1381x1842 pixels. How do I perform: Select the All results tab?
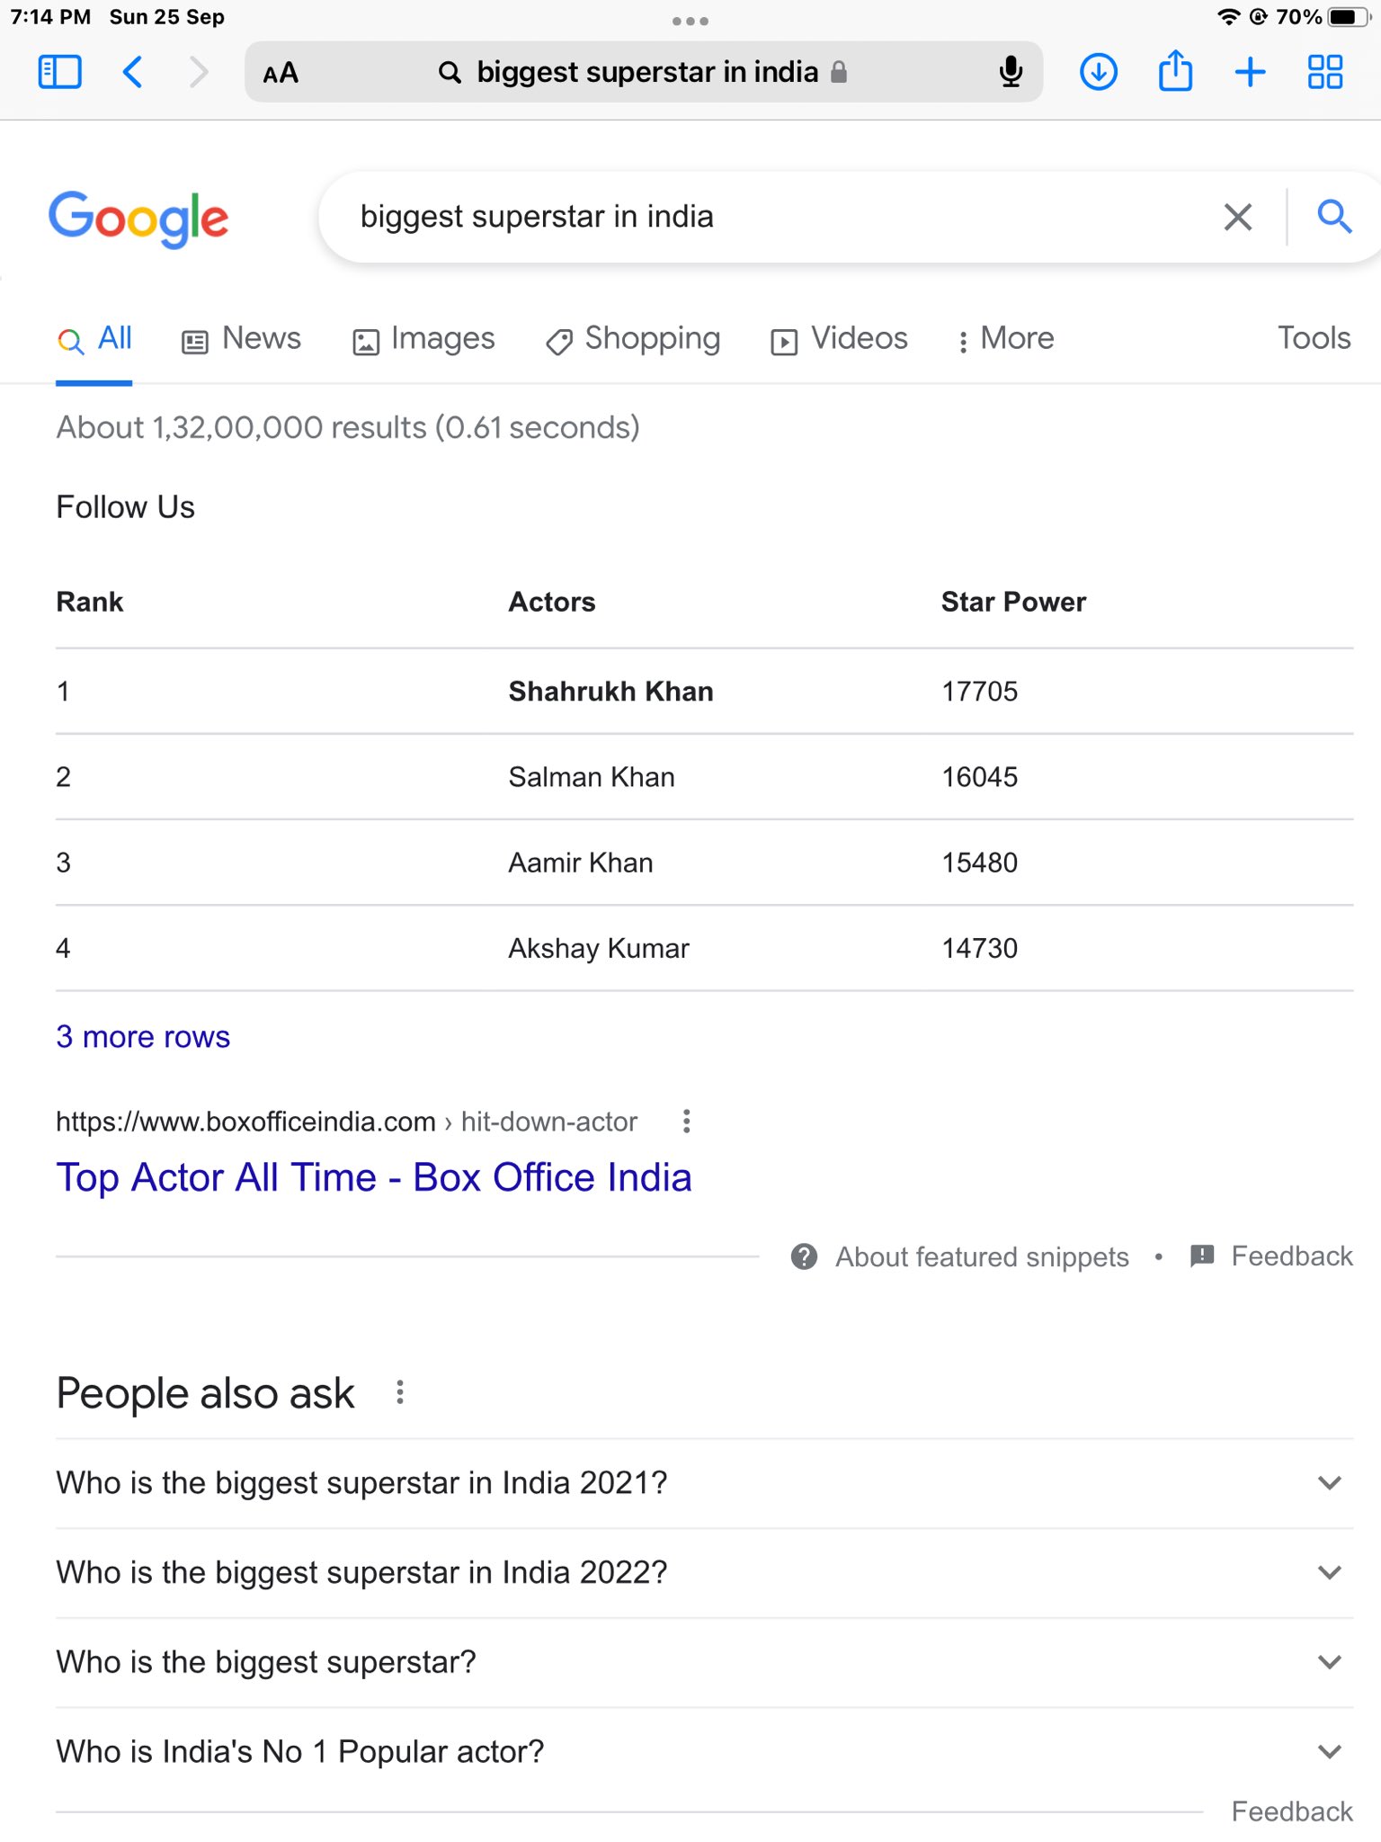(x=94, y=339)
